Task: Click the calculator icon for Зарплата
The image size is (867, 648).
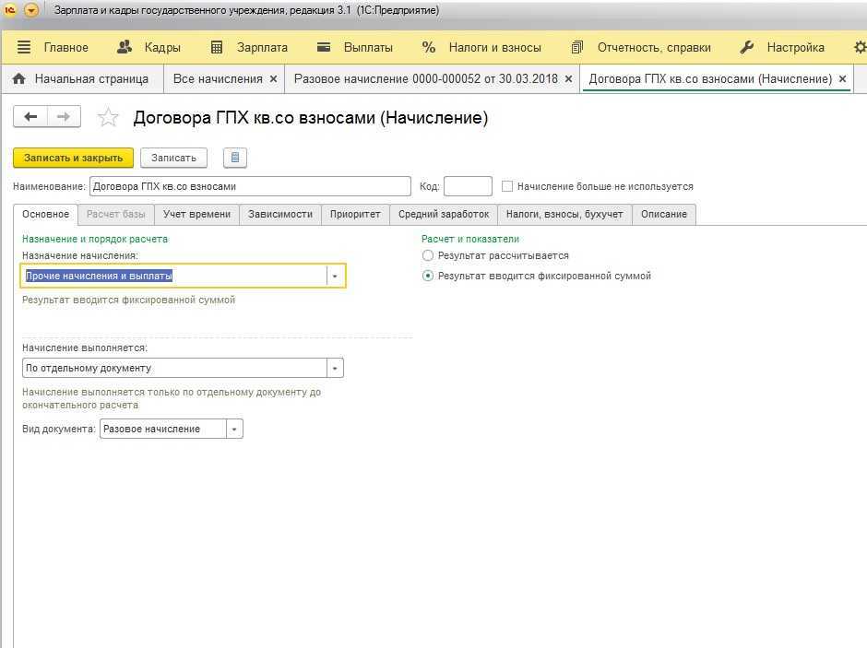Action: (x=217, y=48)
